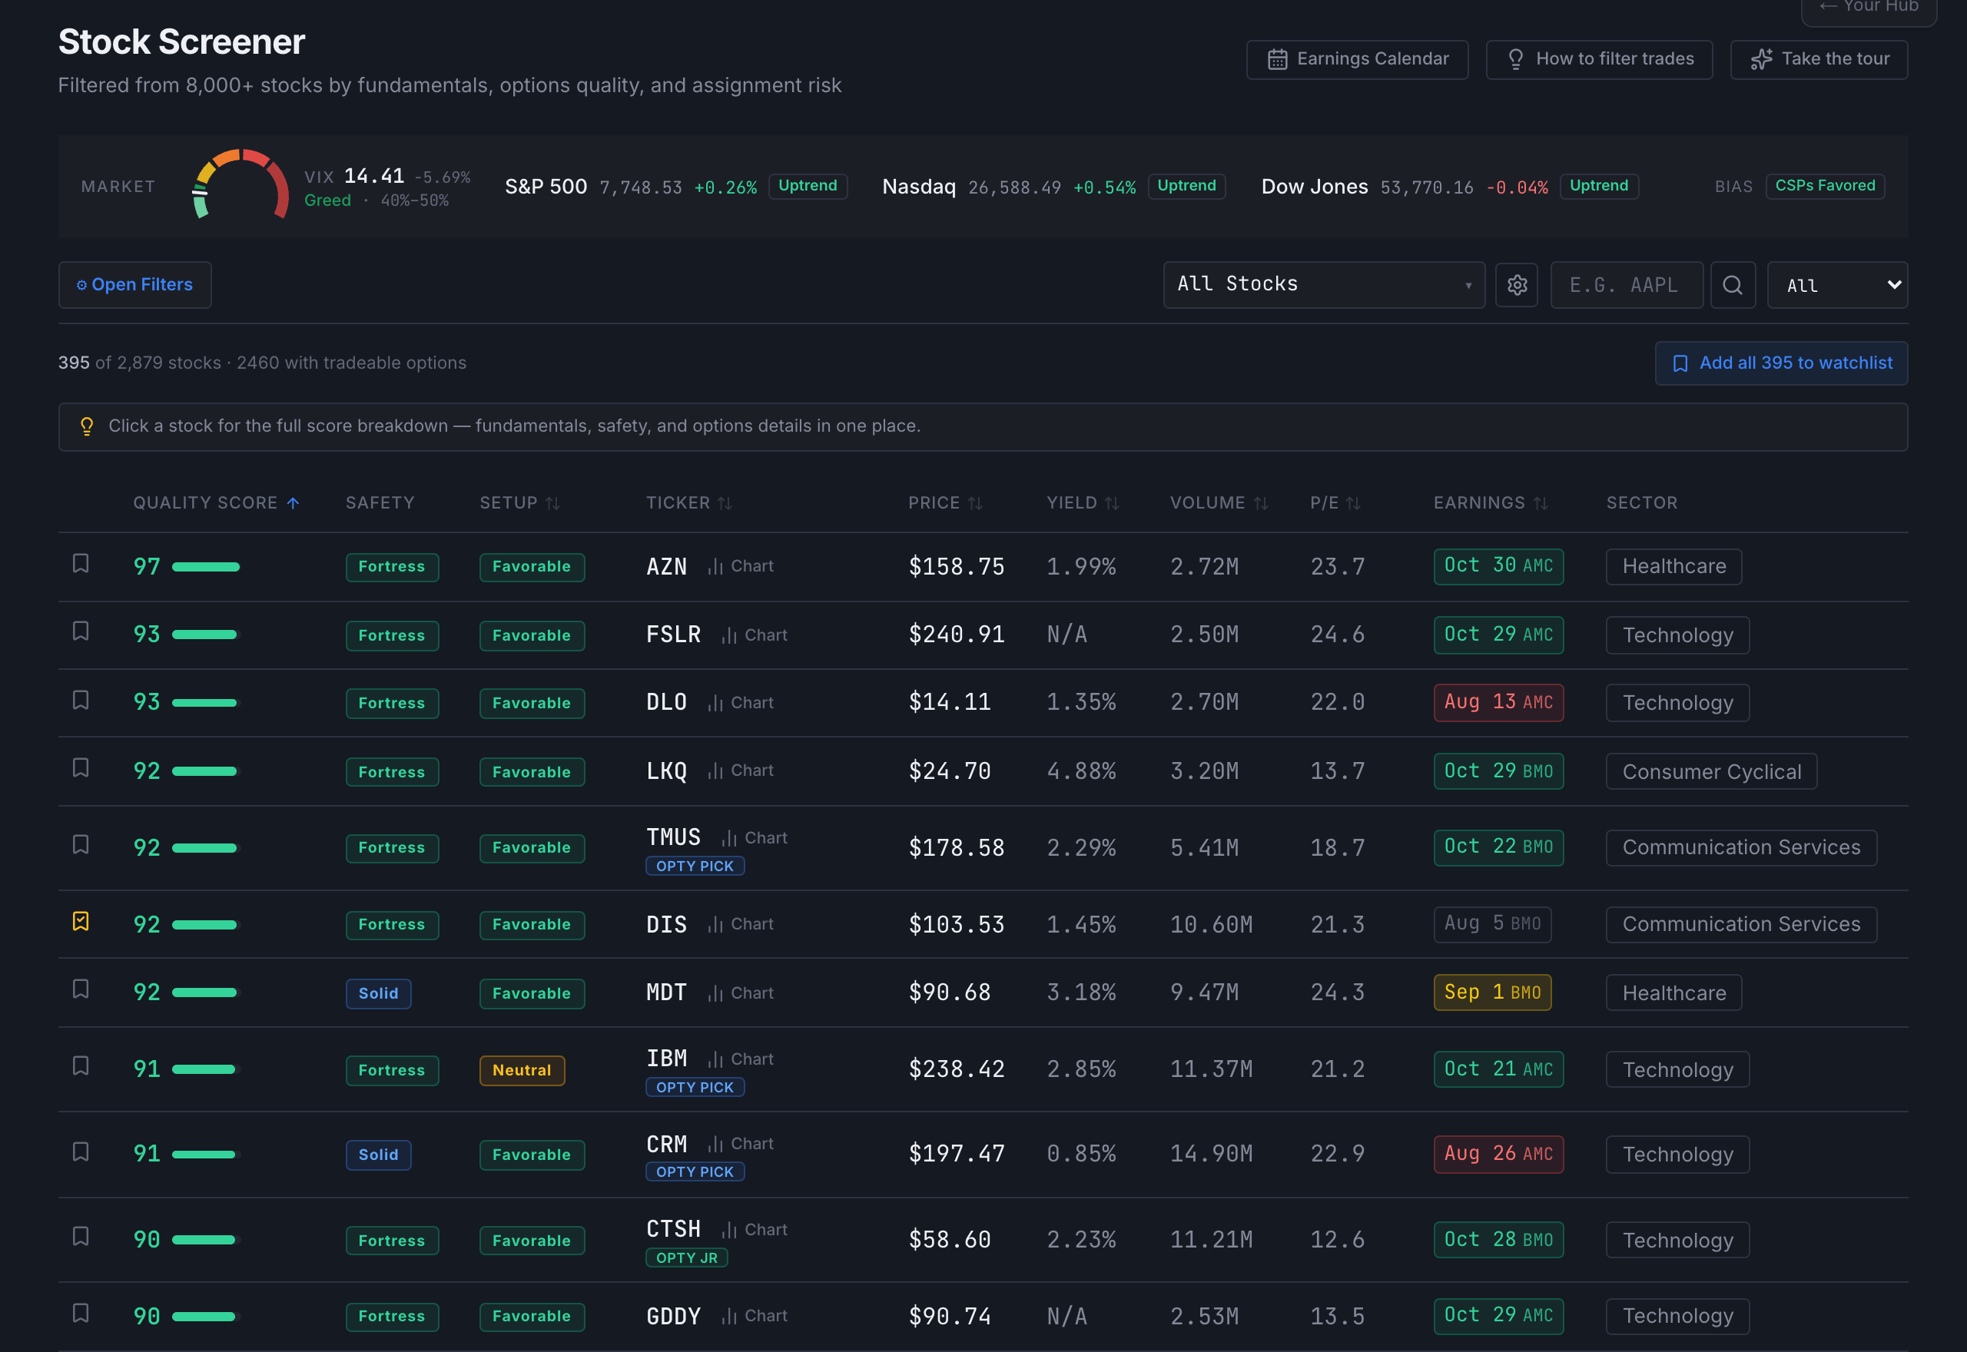The width and height of the screenshot is (1967, 1352).
Task: Click the CRM Aug 26 AMC earnings badge
Action: 1498,1154
